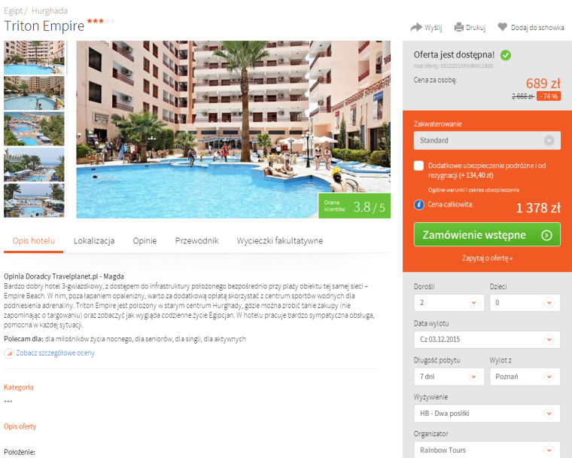This screenshot has width=572, height=458.
Task: Click the Wyślij share arrow icon
Action: tap(416, 27)
